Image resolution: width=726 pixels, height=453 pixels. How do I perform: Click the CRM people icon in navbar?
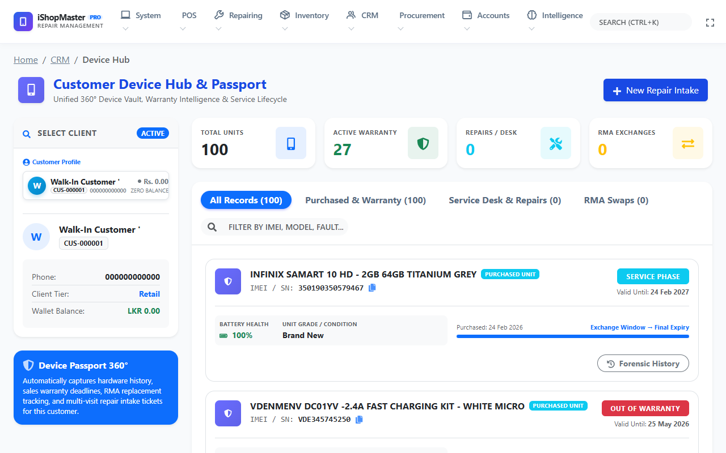pyautogui.click(x=351, y=15)
